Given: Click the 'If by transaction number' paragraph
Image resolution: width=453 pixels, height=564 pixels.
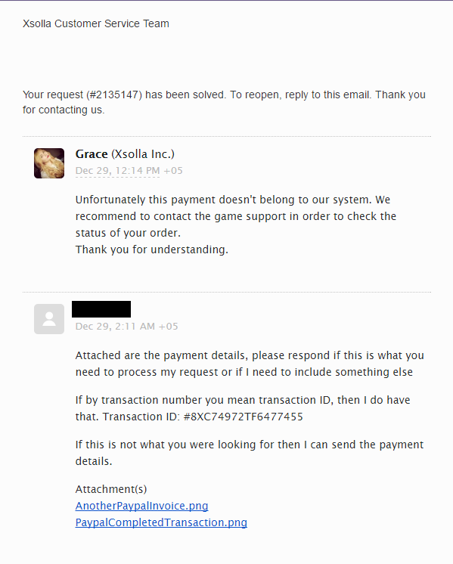Looking at the screenshot, I should (x=243, y=408).
